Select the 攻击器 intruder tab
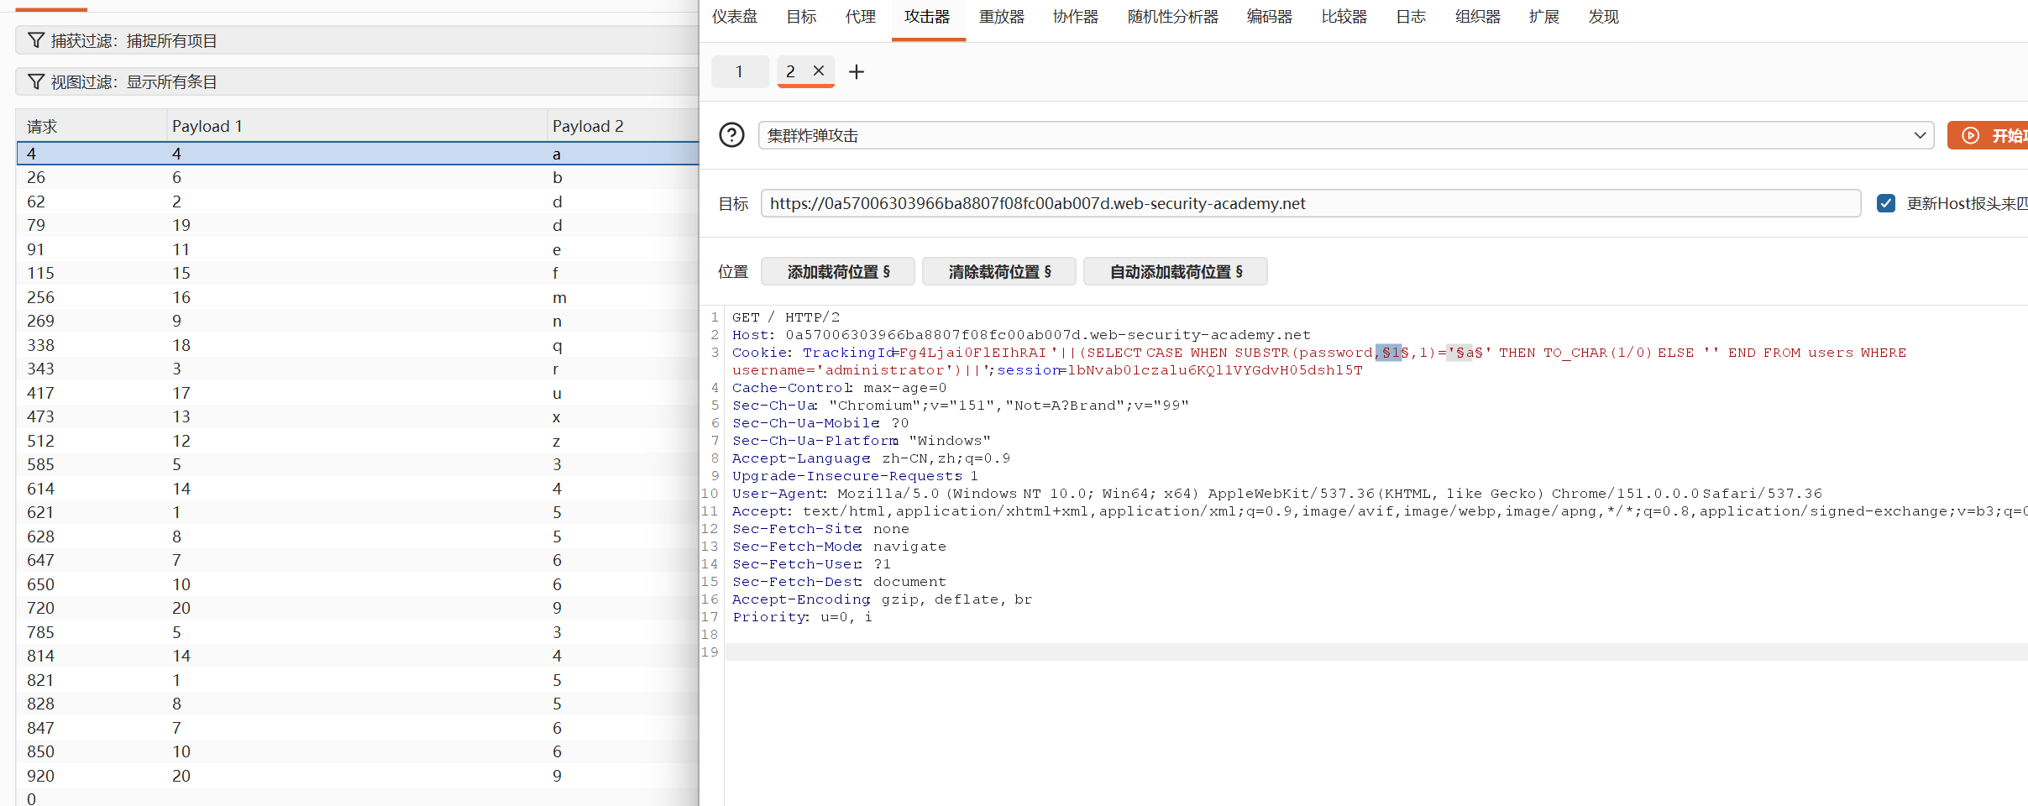Image resolution: width=2028 pixels, height=806 pixels. tap(927, 17)
